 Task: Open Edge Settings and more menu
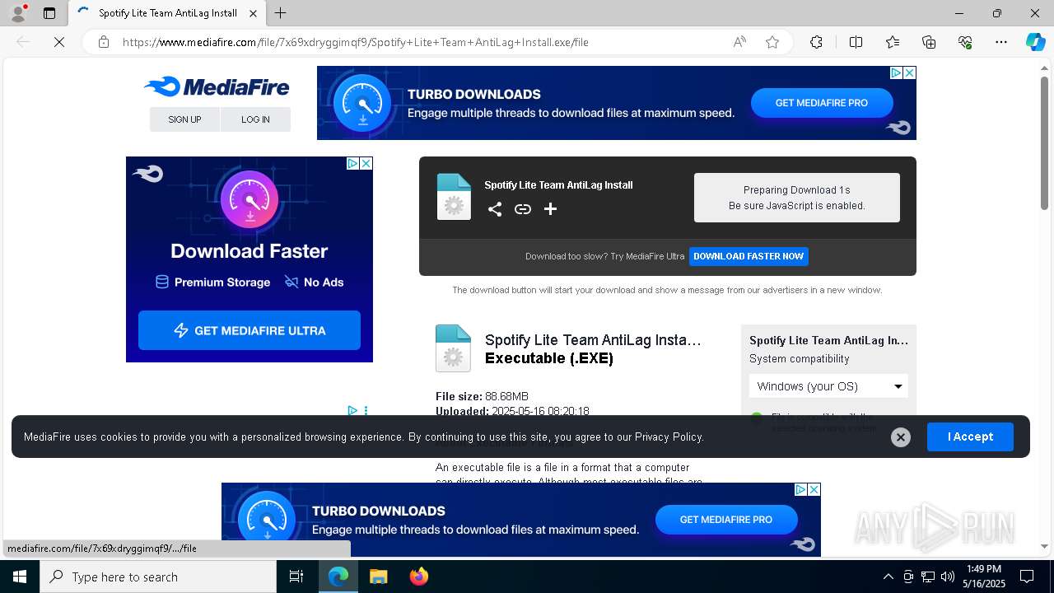pyautogui.click(x=1001, y=42)
